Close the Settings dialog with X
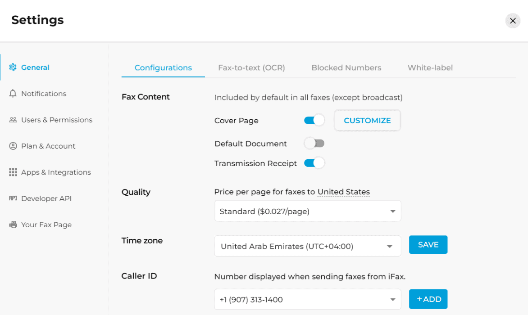The width and height of the screenshot is (528, 315). tap(512, 21)
